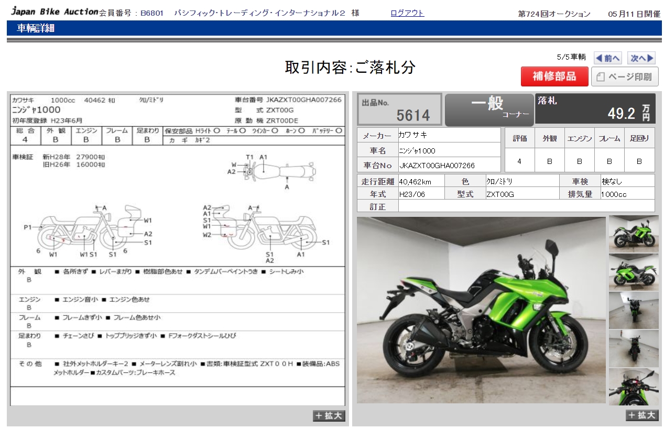Select the fourth thumbnail showing rear view
Viewport: 664px width, 429px height.
click(x=634, y=348)
